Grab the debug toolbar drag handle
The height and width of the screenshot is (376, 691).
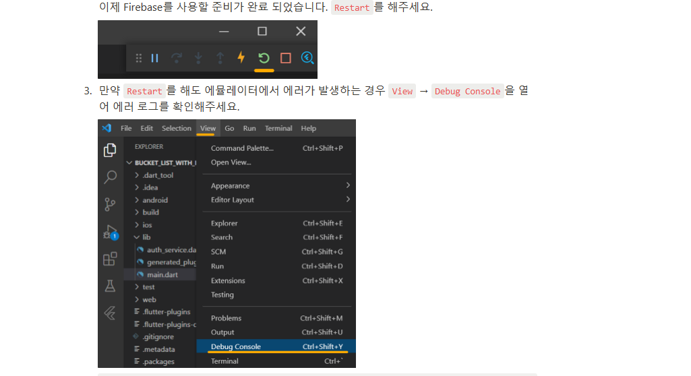tap(138, 58)
